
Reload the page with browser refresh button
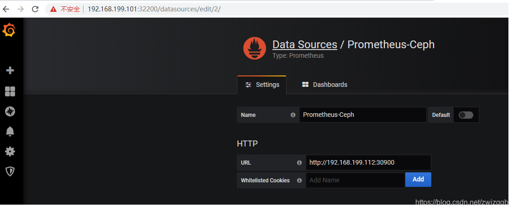coord(35,9)
